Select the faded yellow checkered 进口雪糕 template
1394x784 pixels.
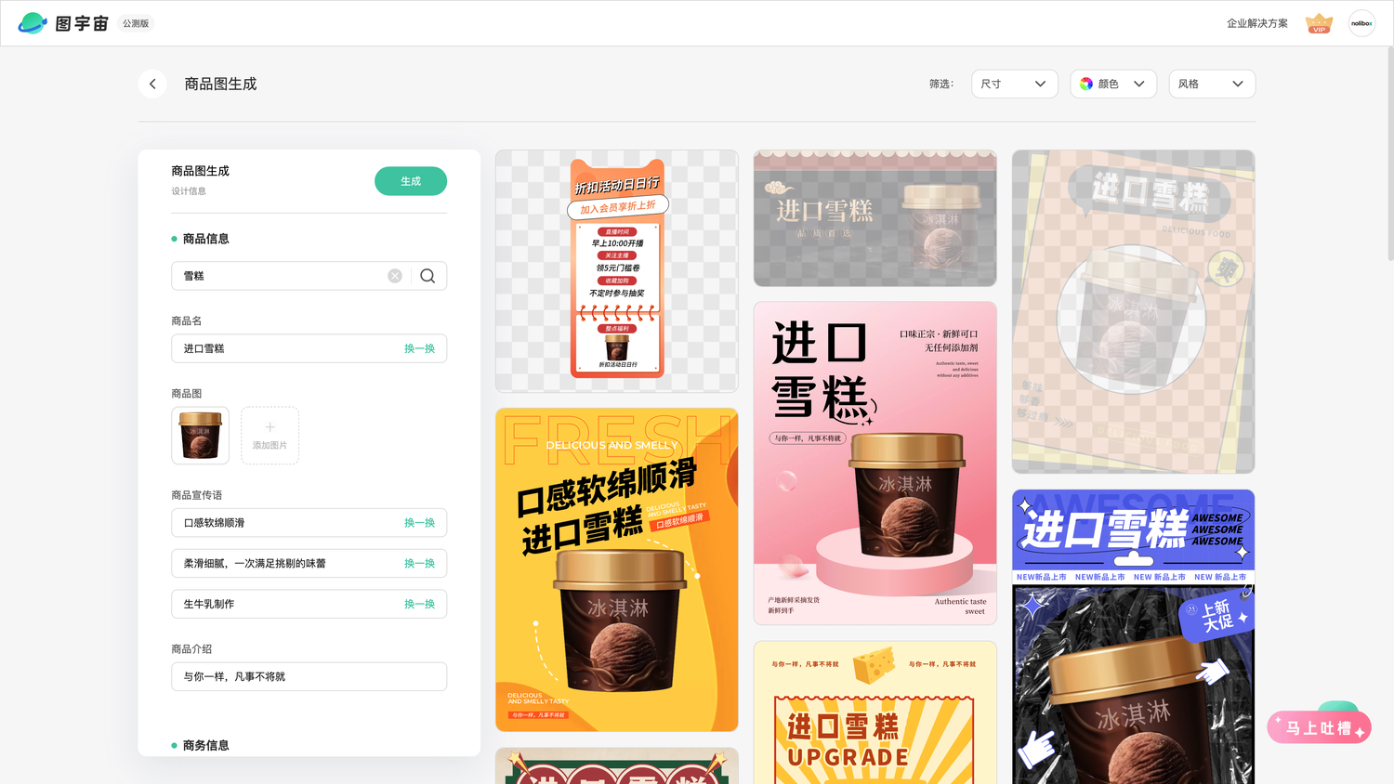click(1134, 311)
